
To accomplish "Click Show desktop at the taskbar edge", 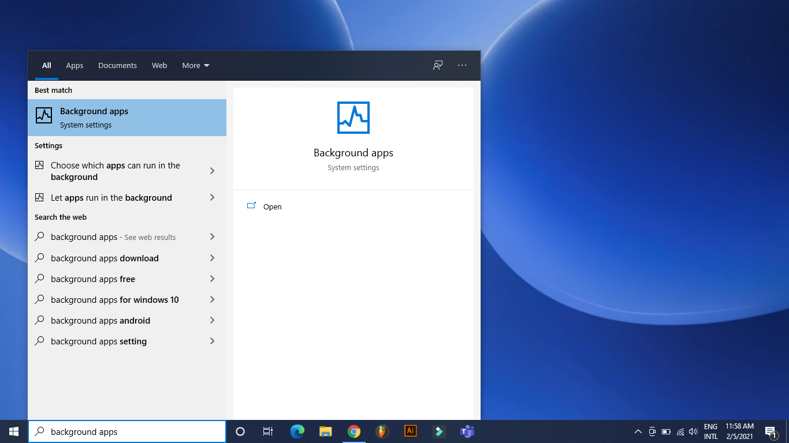I will 787,431.
